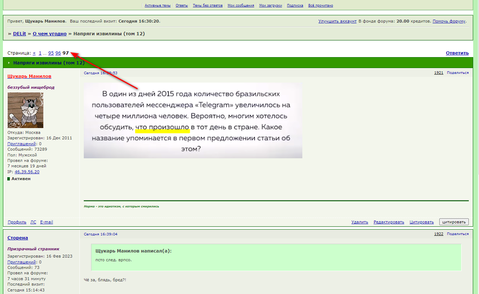Click the user title беззубый нищеброд
This screenshot has height=294, width=479.
point(31,87)
